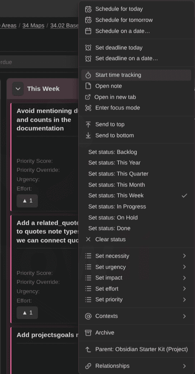The height and width of the screenshot is (374, 195).
Task: Click subtask count badge on Avoid mentioning card
Action: [27, 201]
